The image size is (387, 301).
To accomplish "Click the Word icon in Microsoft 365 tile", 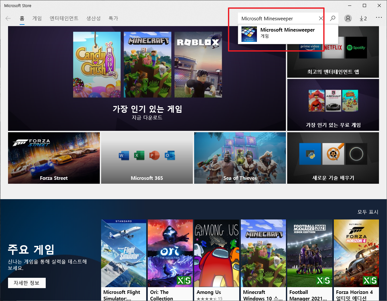I will pos(124,155).
